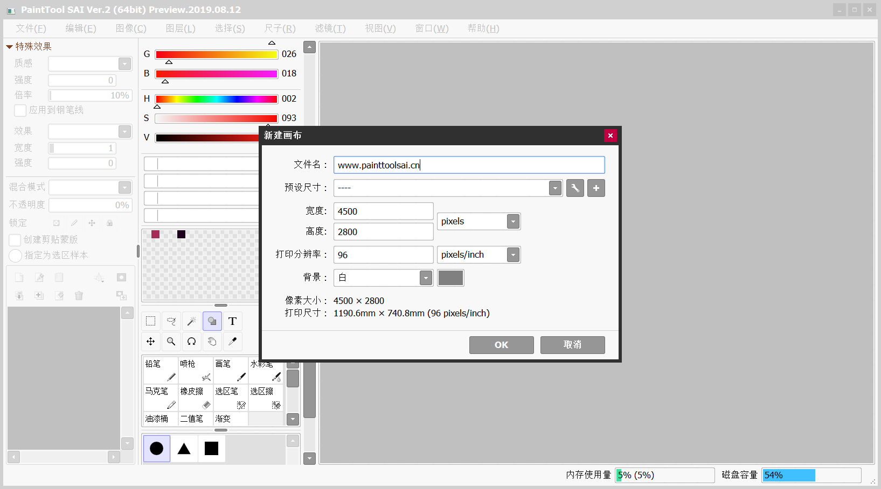
Task: Add new preset size with plus
Action: [x=596, y=188]
